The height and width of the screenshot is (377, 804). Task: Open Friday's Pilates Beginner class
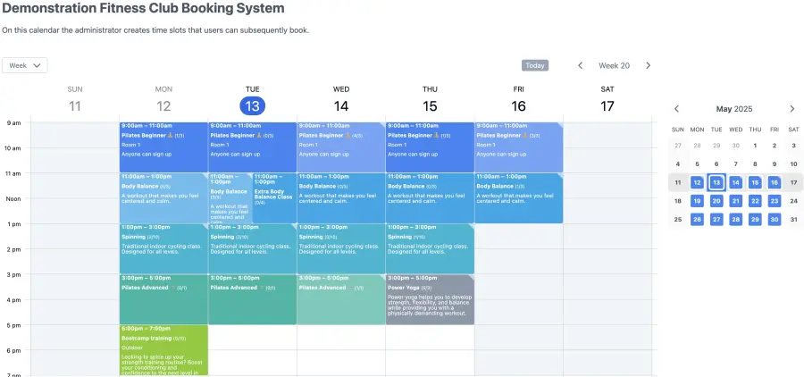click(518, 147)
